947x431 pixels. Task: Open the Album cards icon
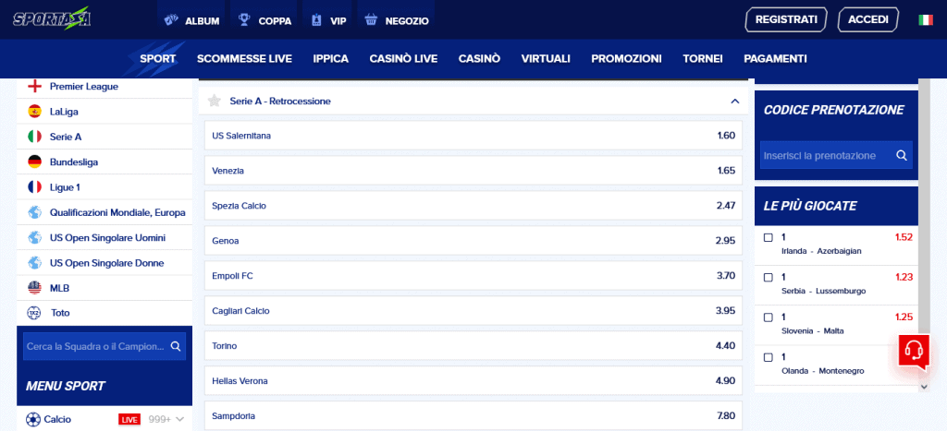[x=171, y=20]
